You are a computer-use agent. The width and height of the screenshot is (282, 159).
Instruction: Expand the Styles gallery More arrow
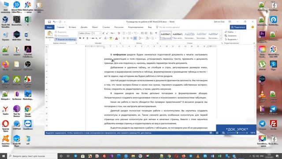click(x=221, y=39)
